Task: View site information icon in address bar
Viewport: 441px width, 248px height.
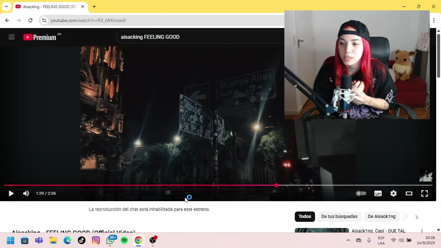Action: 44,20
